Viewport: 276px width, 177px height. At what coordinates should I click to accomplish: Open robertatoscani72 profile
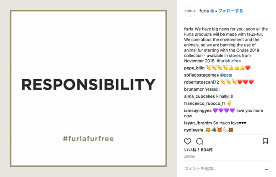coord(202,82)
